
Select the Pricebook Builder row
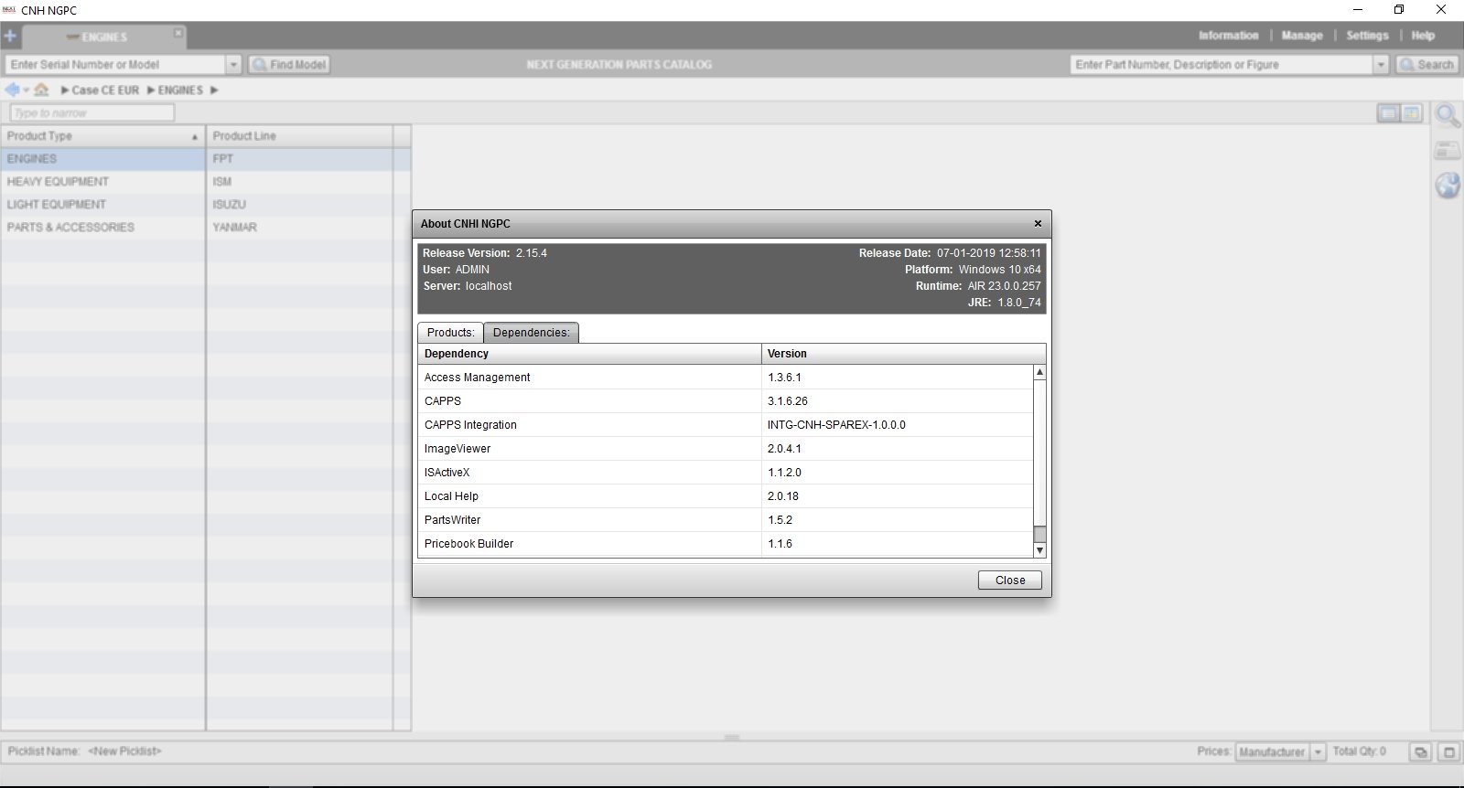[726, 544]
